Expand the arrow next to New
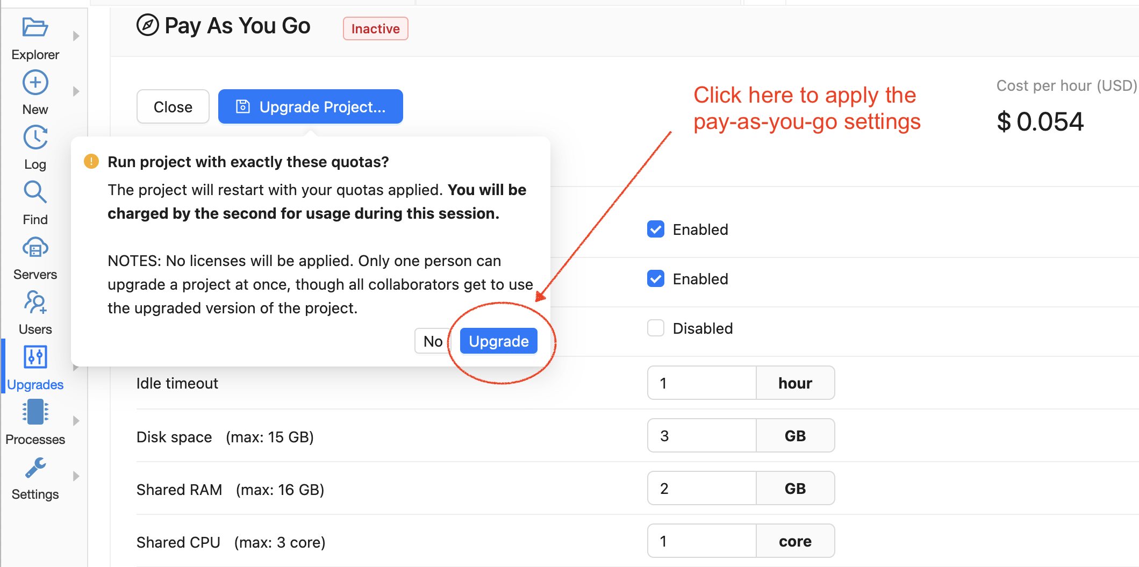The image size is (1139, 567). [76, 91]
